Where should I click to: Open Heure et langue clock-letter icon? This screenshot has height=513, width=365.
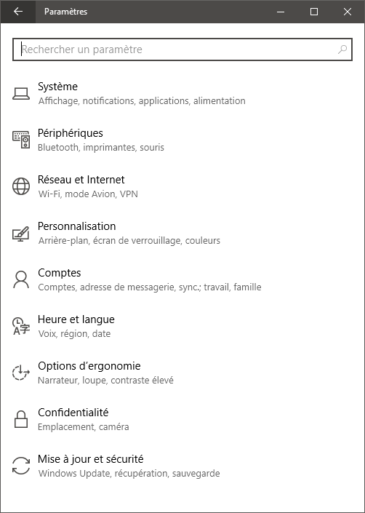pyautogui.click(x=21, y=326)
